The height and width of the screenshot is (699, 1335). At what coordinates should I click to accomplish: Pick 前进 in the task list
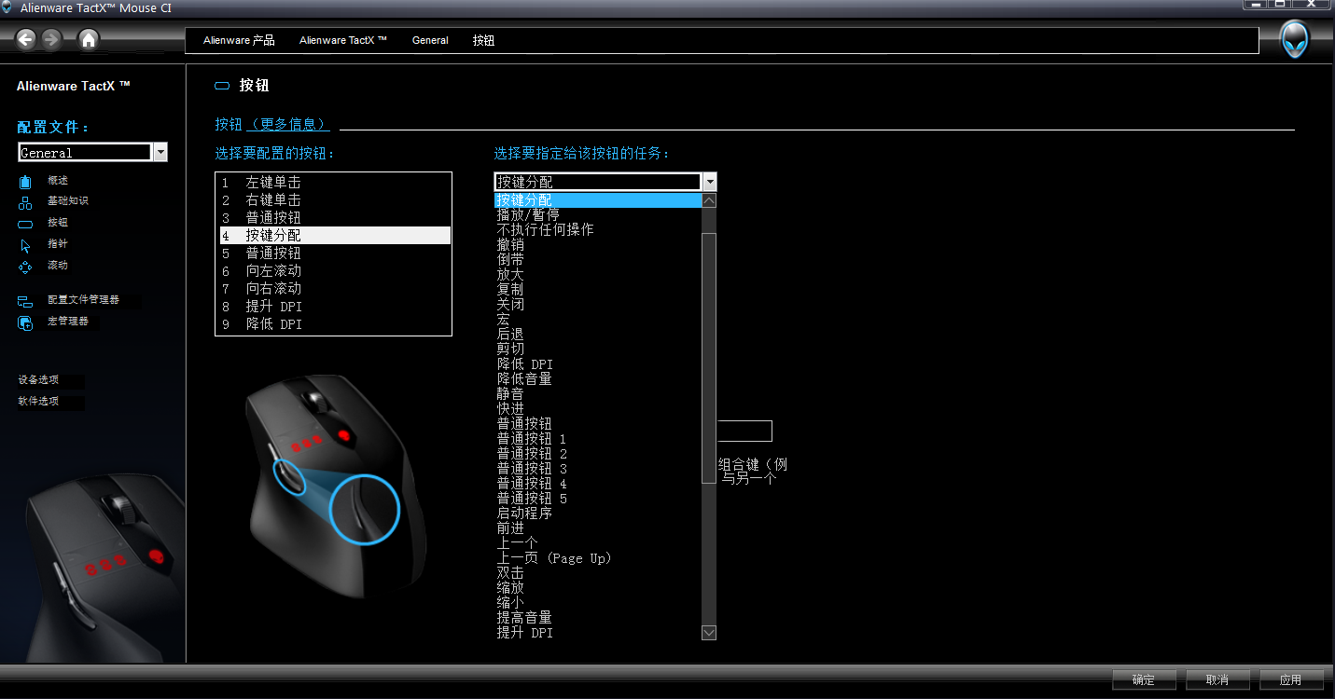click(x=598, y=528)
